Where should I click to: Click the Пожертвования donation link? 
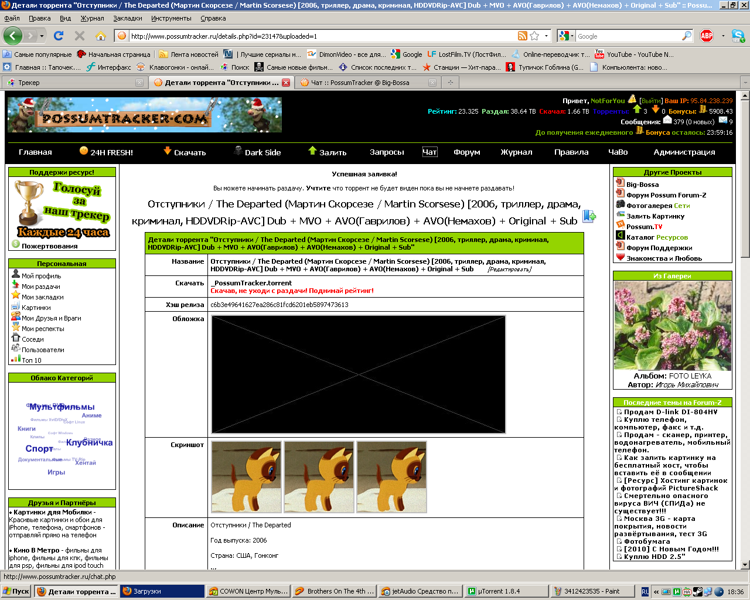click(x=50, y=246)
